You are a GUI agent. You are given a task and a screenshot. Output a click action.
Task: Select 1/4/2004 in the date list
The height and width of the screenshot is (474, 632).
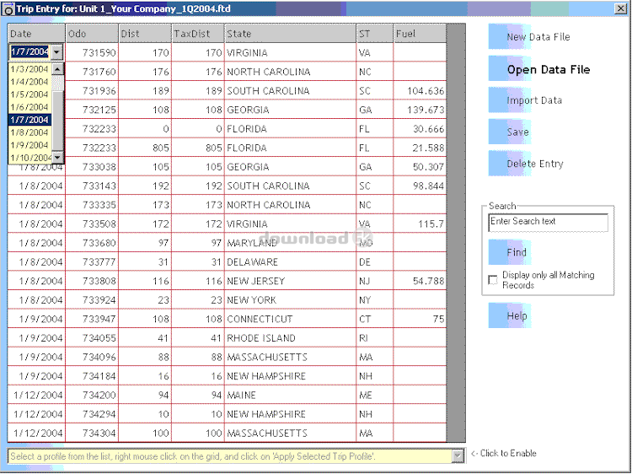29,82
